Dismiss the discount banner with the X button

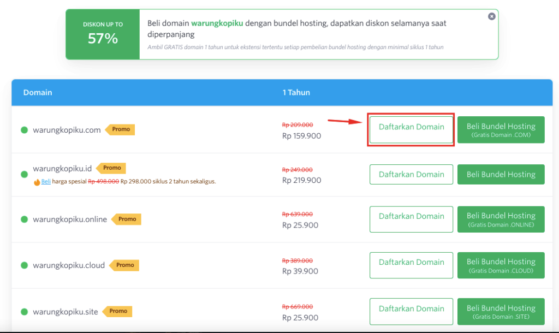tap(491, 16)
